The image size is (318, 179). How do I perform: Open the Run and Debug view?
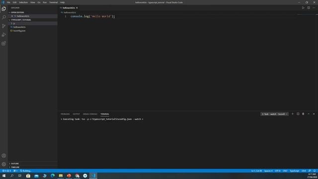coord(3,35)
